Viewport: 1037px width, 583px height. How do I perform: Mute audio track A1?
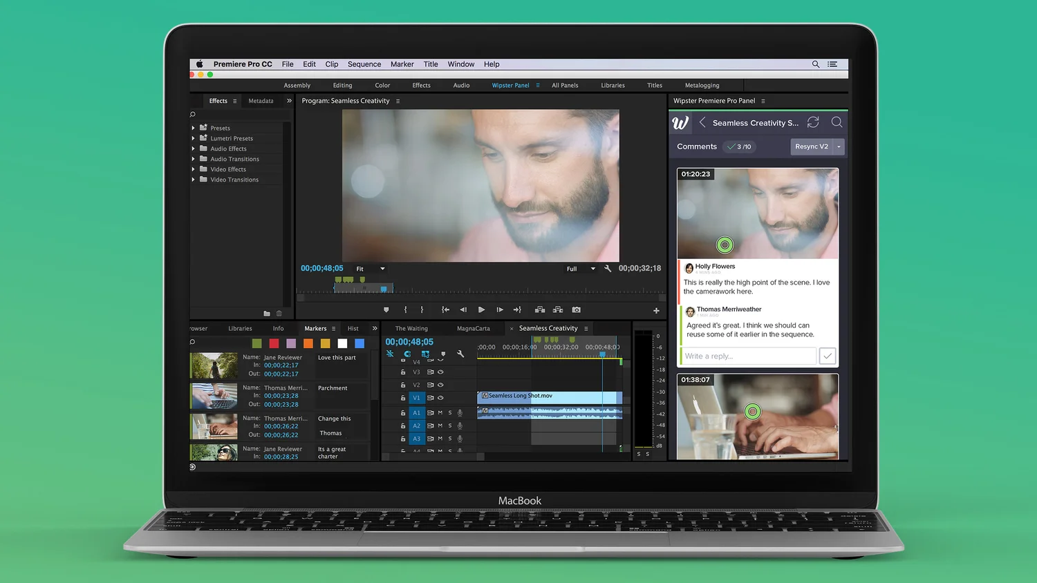(x=440, y=413)
